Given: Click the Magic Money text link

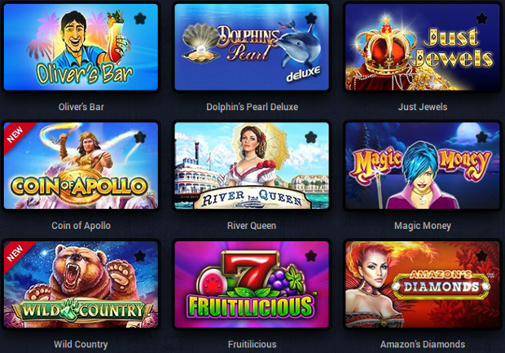Looking at the screenshot, I should coord(423,226).
